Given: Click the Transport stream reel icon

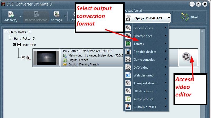Looking at the screenshot, I should click(x=128, y=83).
